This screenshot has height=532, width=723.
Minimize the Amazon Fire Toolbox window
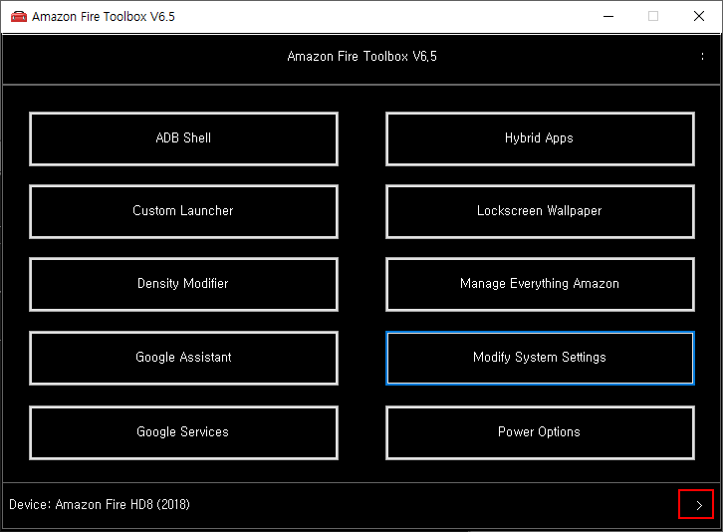(x=608, y=17)
